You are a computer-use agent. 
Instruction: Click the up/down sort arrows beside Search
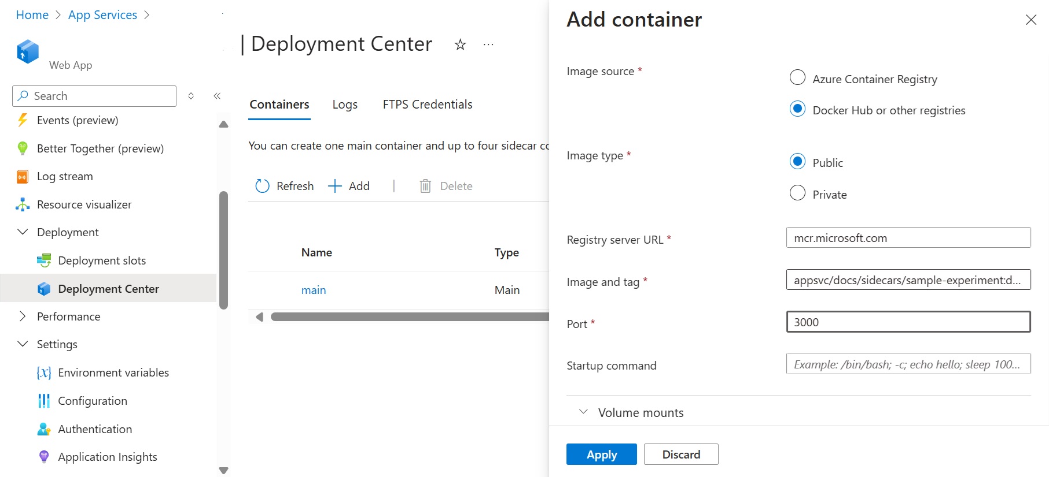click(x=191, y=96)
